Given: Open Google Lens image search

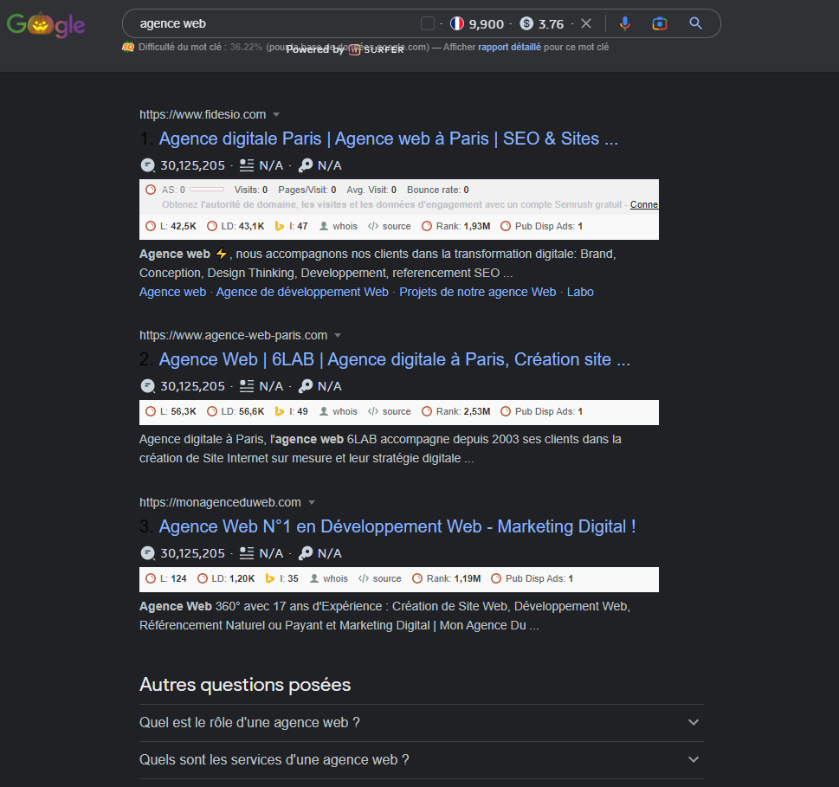Looking at the screenshot, I should (x=660, y=23).
